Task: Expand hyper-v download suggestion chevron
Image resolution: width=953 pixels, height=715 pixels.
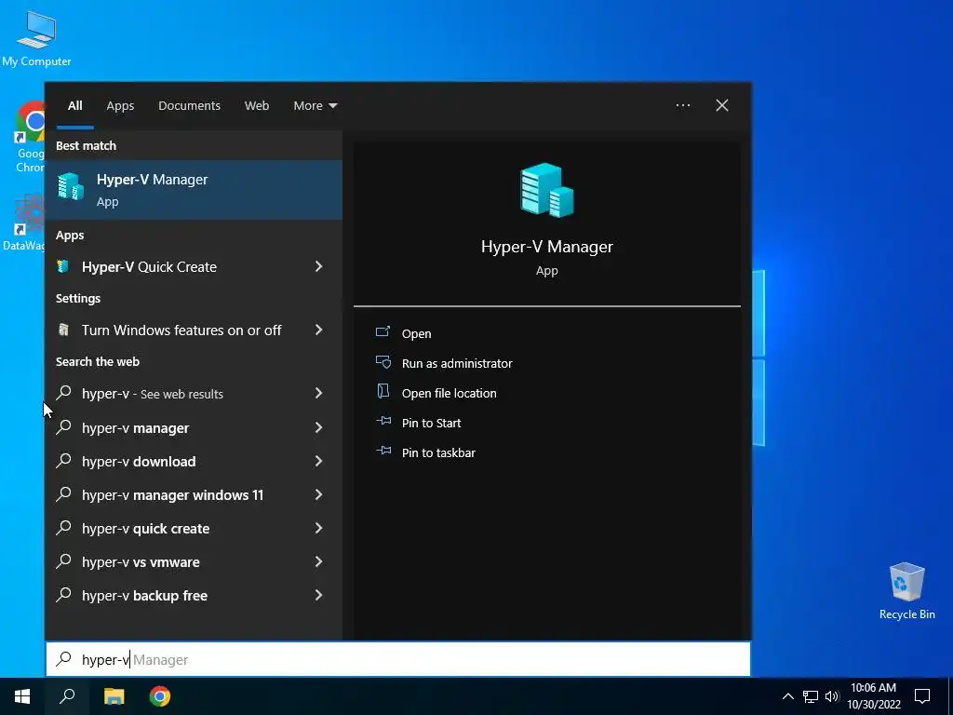Action: click(318, 461)
